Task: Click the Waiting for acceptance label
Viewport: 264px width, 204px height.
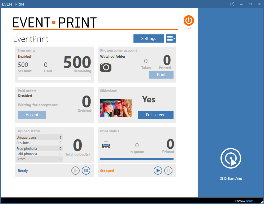Action: point(38,105)
